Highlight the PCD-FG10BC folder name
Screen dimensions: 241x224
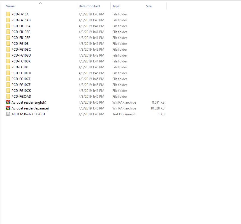click(21, 50)
